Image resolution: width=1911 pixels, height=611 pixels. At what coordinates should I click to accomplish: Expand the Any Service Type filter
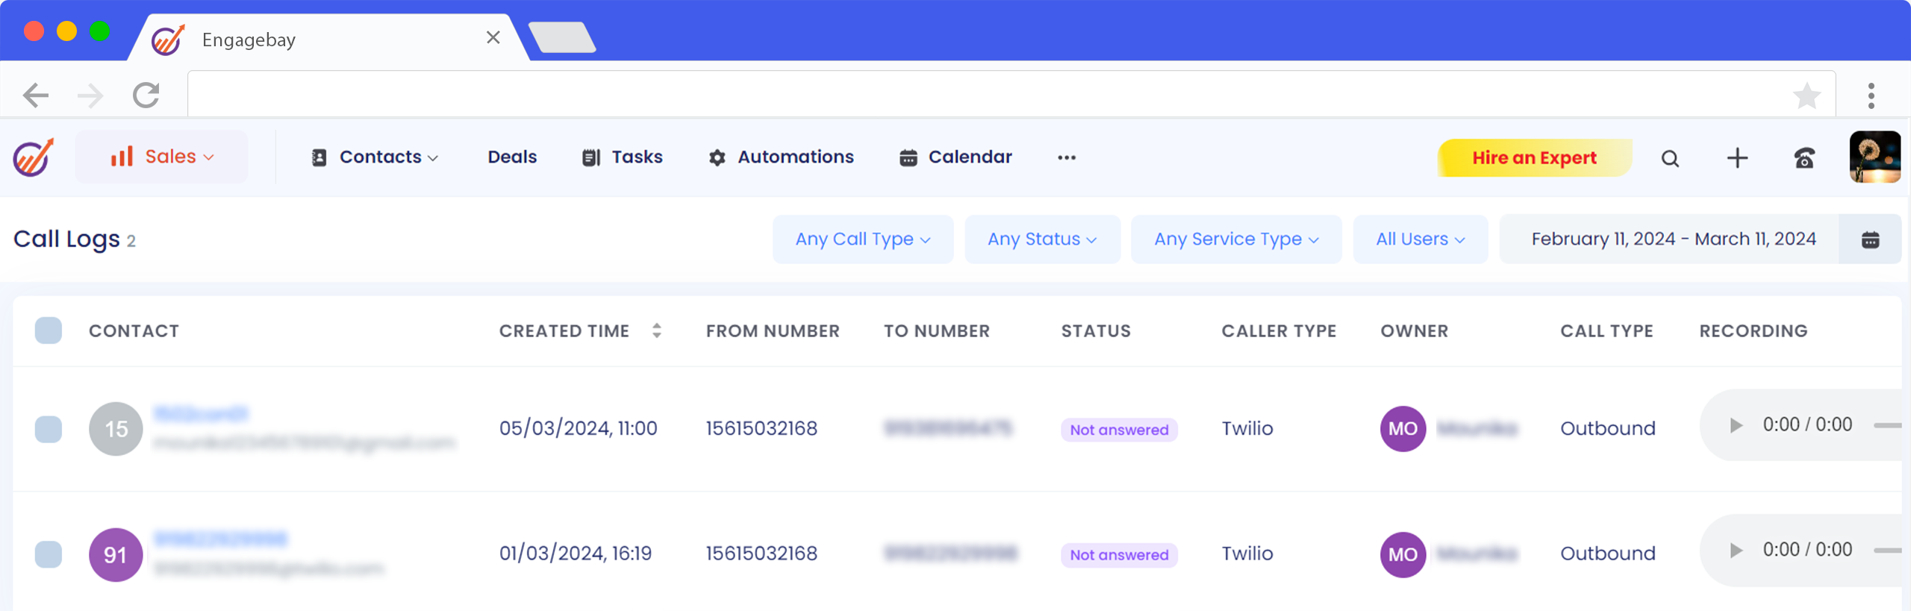[1236, 239]
